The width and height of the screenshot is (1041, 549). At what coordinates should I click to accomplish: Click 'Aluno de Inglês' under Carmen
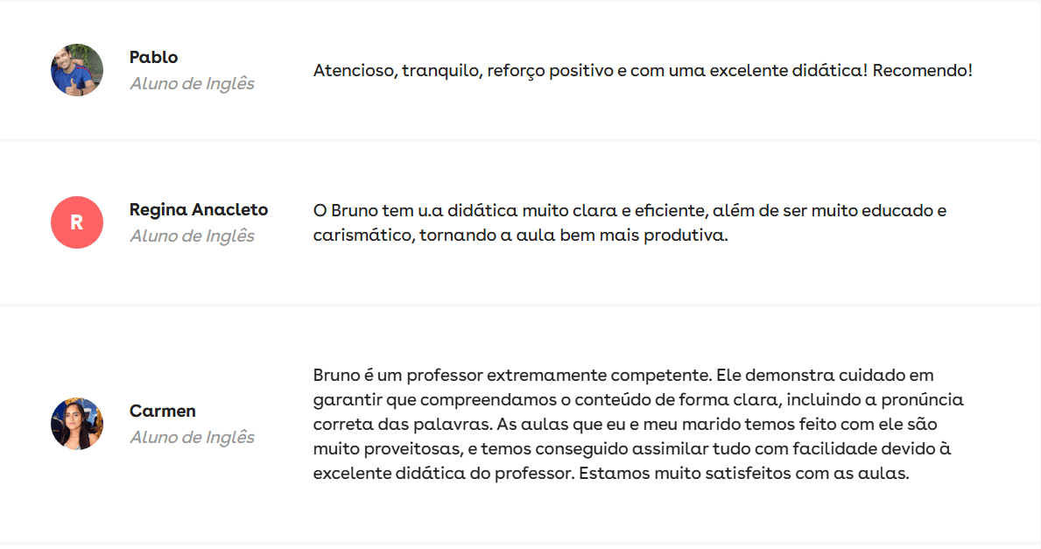coord(192,438)
